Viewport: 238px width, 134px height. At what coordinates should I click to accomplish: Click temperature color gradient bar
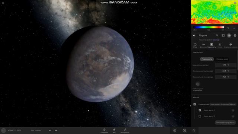pos(209,27)
